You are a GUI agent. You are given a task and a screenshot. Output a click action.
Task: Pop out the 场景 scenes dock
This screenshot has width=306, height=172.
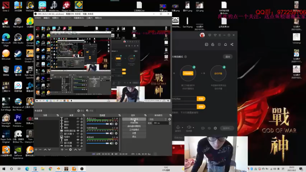58,115
